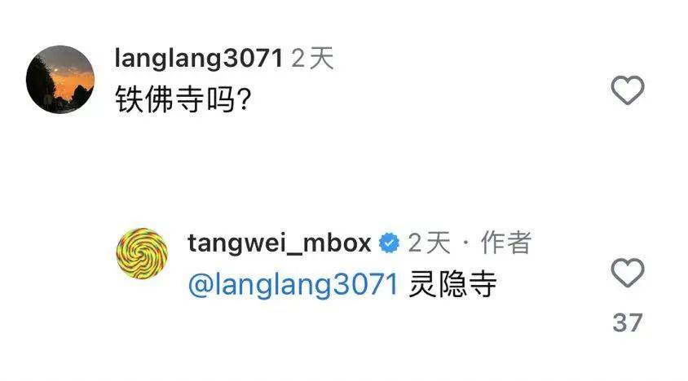The width and height of the screenshot is (688, 381).
Task: Open the tangwei_mbox username link
Action: point(279,243)
